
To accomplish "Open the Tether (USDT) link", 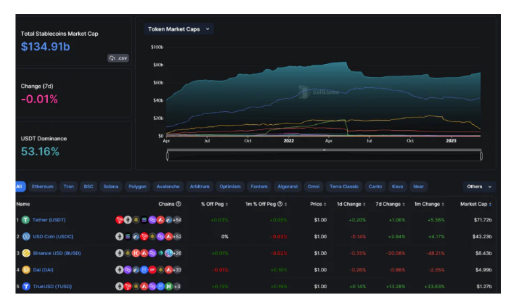I will pyautogui.click(x=49, y=220).
